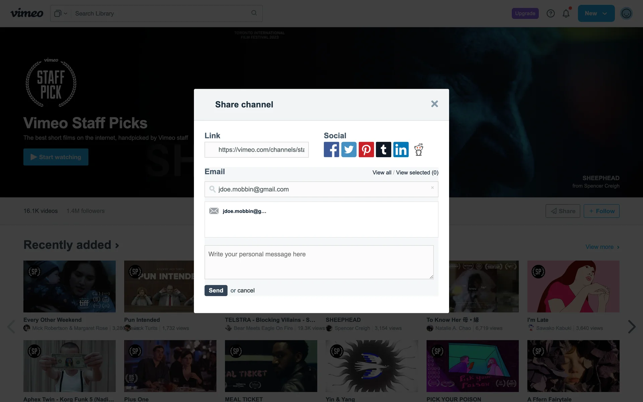Viewport: 643px width, 402px height.
Task: Open notifications bell
Action: 566,13
